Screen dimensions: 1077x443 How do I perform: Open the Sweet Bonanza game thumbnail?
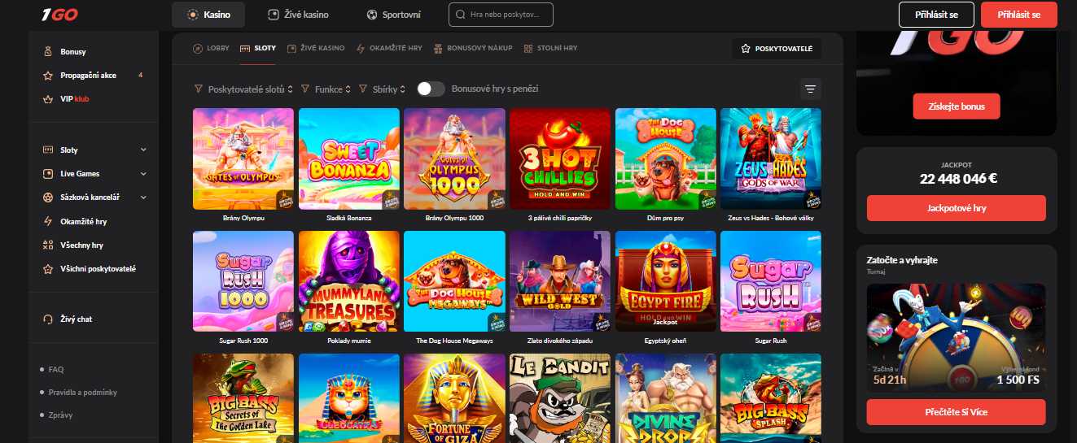click(x=349, y=159)
